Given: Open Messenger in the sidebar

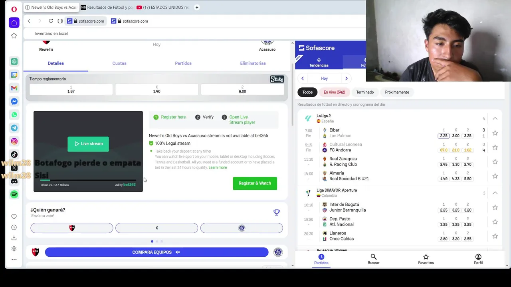Looking at the screenshot, I should pos(14,101).
